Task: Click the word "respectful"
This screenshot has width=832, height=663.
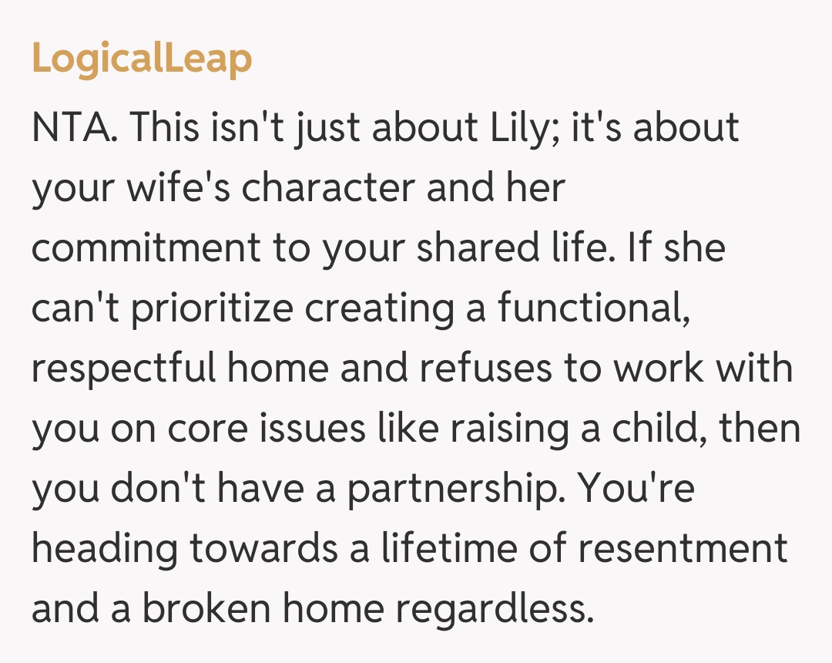Action: coord(123,369)
